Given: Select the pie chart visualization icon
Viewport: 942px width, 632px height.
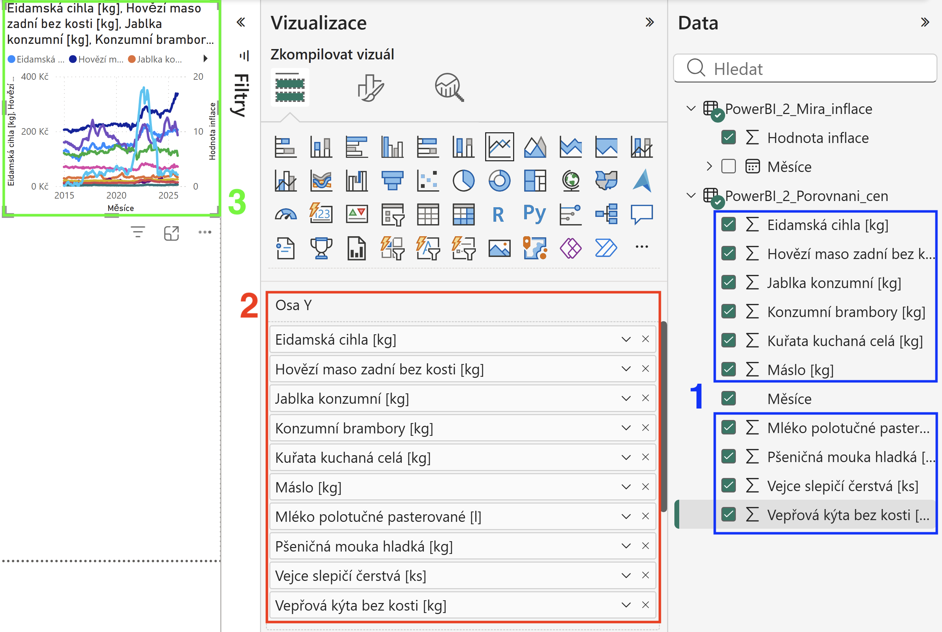Looking at the screenshot, I should tap(463, 181).
